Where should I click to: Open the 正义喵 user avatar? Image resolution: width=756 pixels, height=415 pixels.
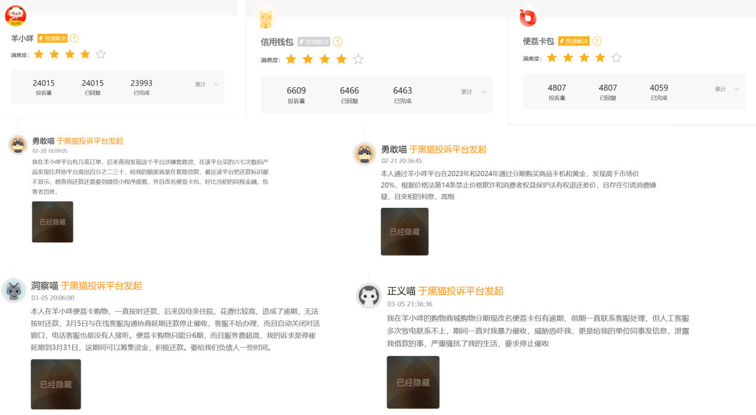pos(369,296)
